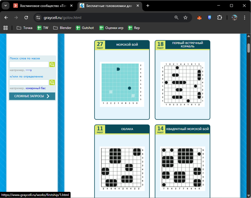Screen dimensions: 251x198
Task: Open СЛОЖНЫЕ ЗАПРОСЫ button
Action: click(32, 96)
